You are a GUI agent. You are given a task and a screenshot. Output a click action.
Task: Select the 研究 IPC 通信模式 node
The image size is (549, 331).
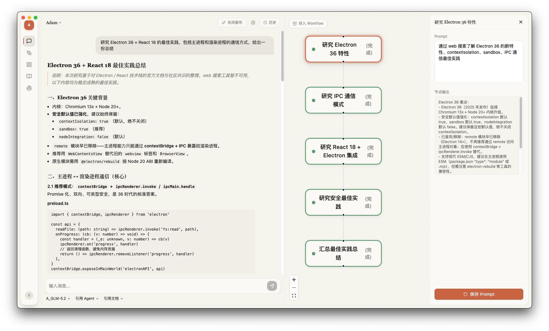pyautogui.click(x=343, y=100)
